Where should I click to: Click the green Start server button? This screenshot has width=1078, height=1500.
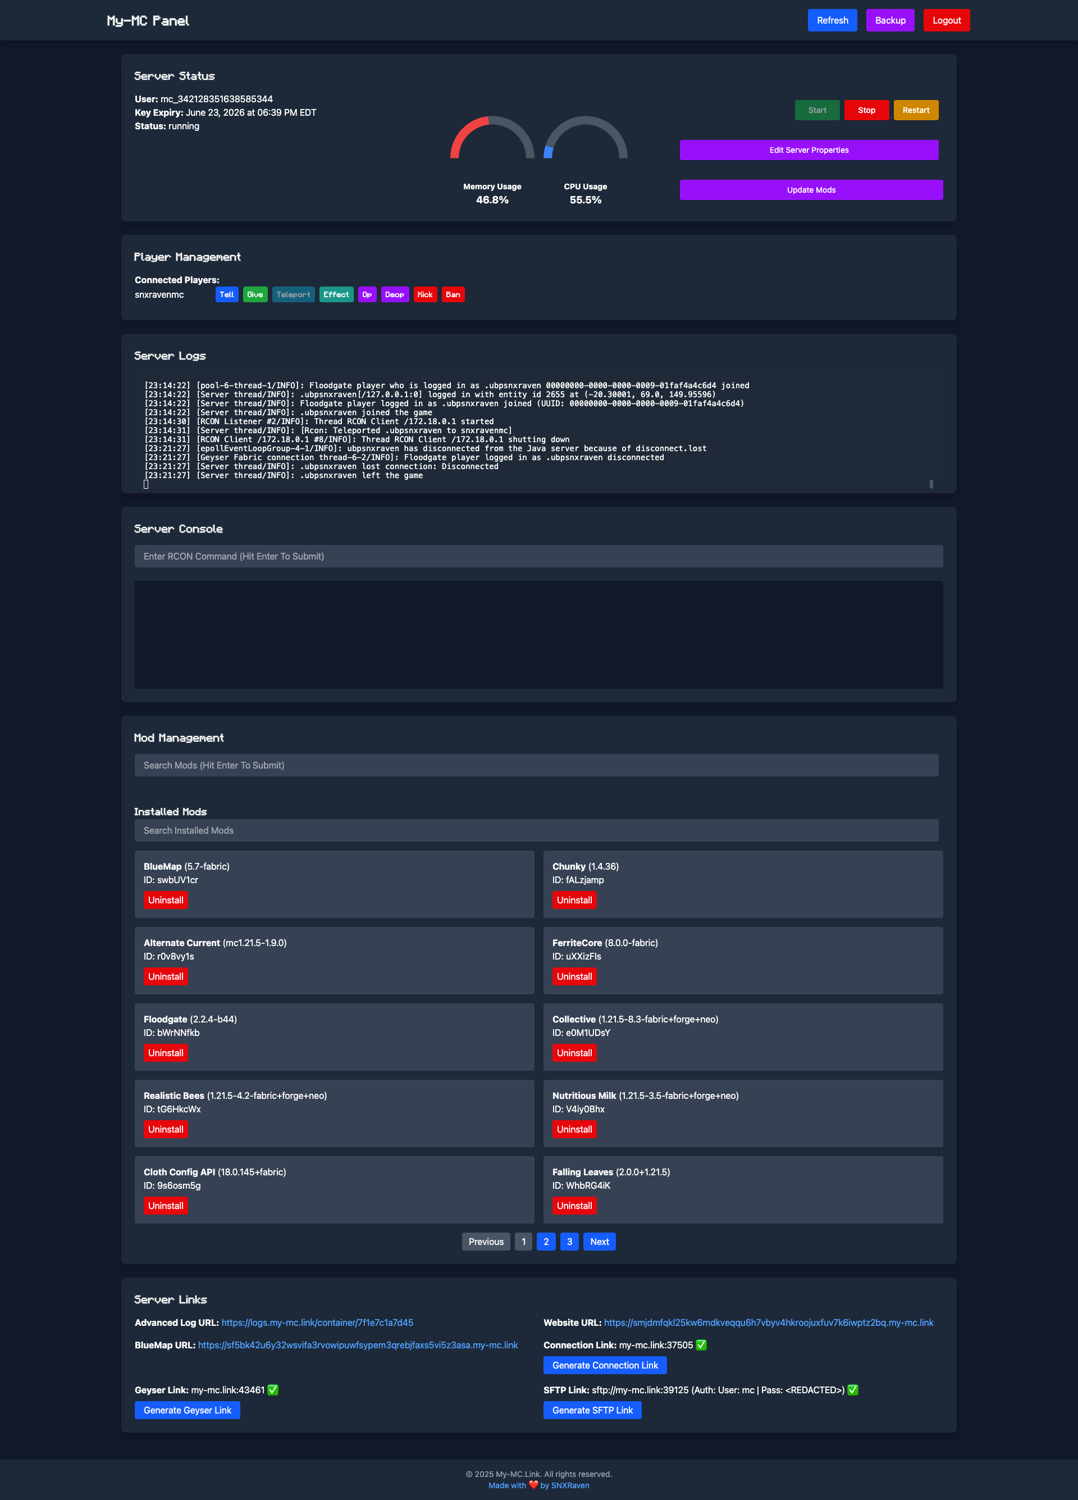tap(817, 111)
